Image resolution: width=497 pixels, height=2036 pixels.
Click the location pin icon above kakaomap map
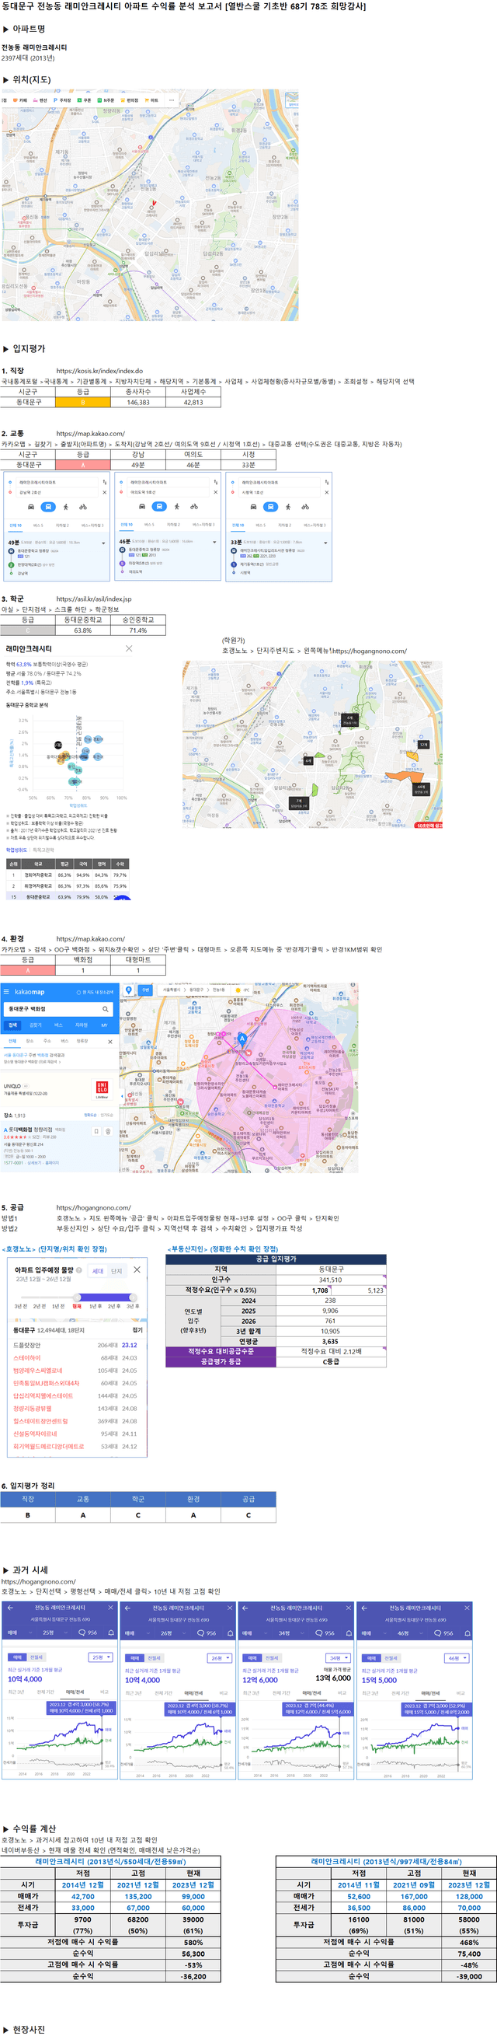pyautogui.click(x=129, y=990)
